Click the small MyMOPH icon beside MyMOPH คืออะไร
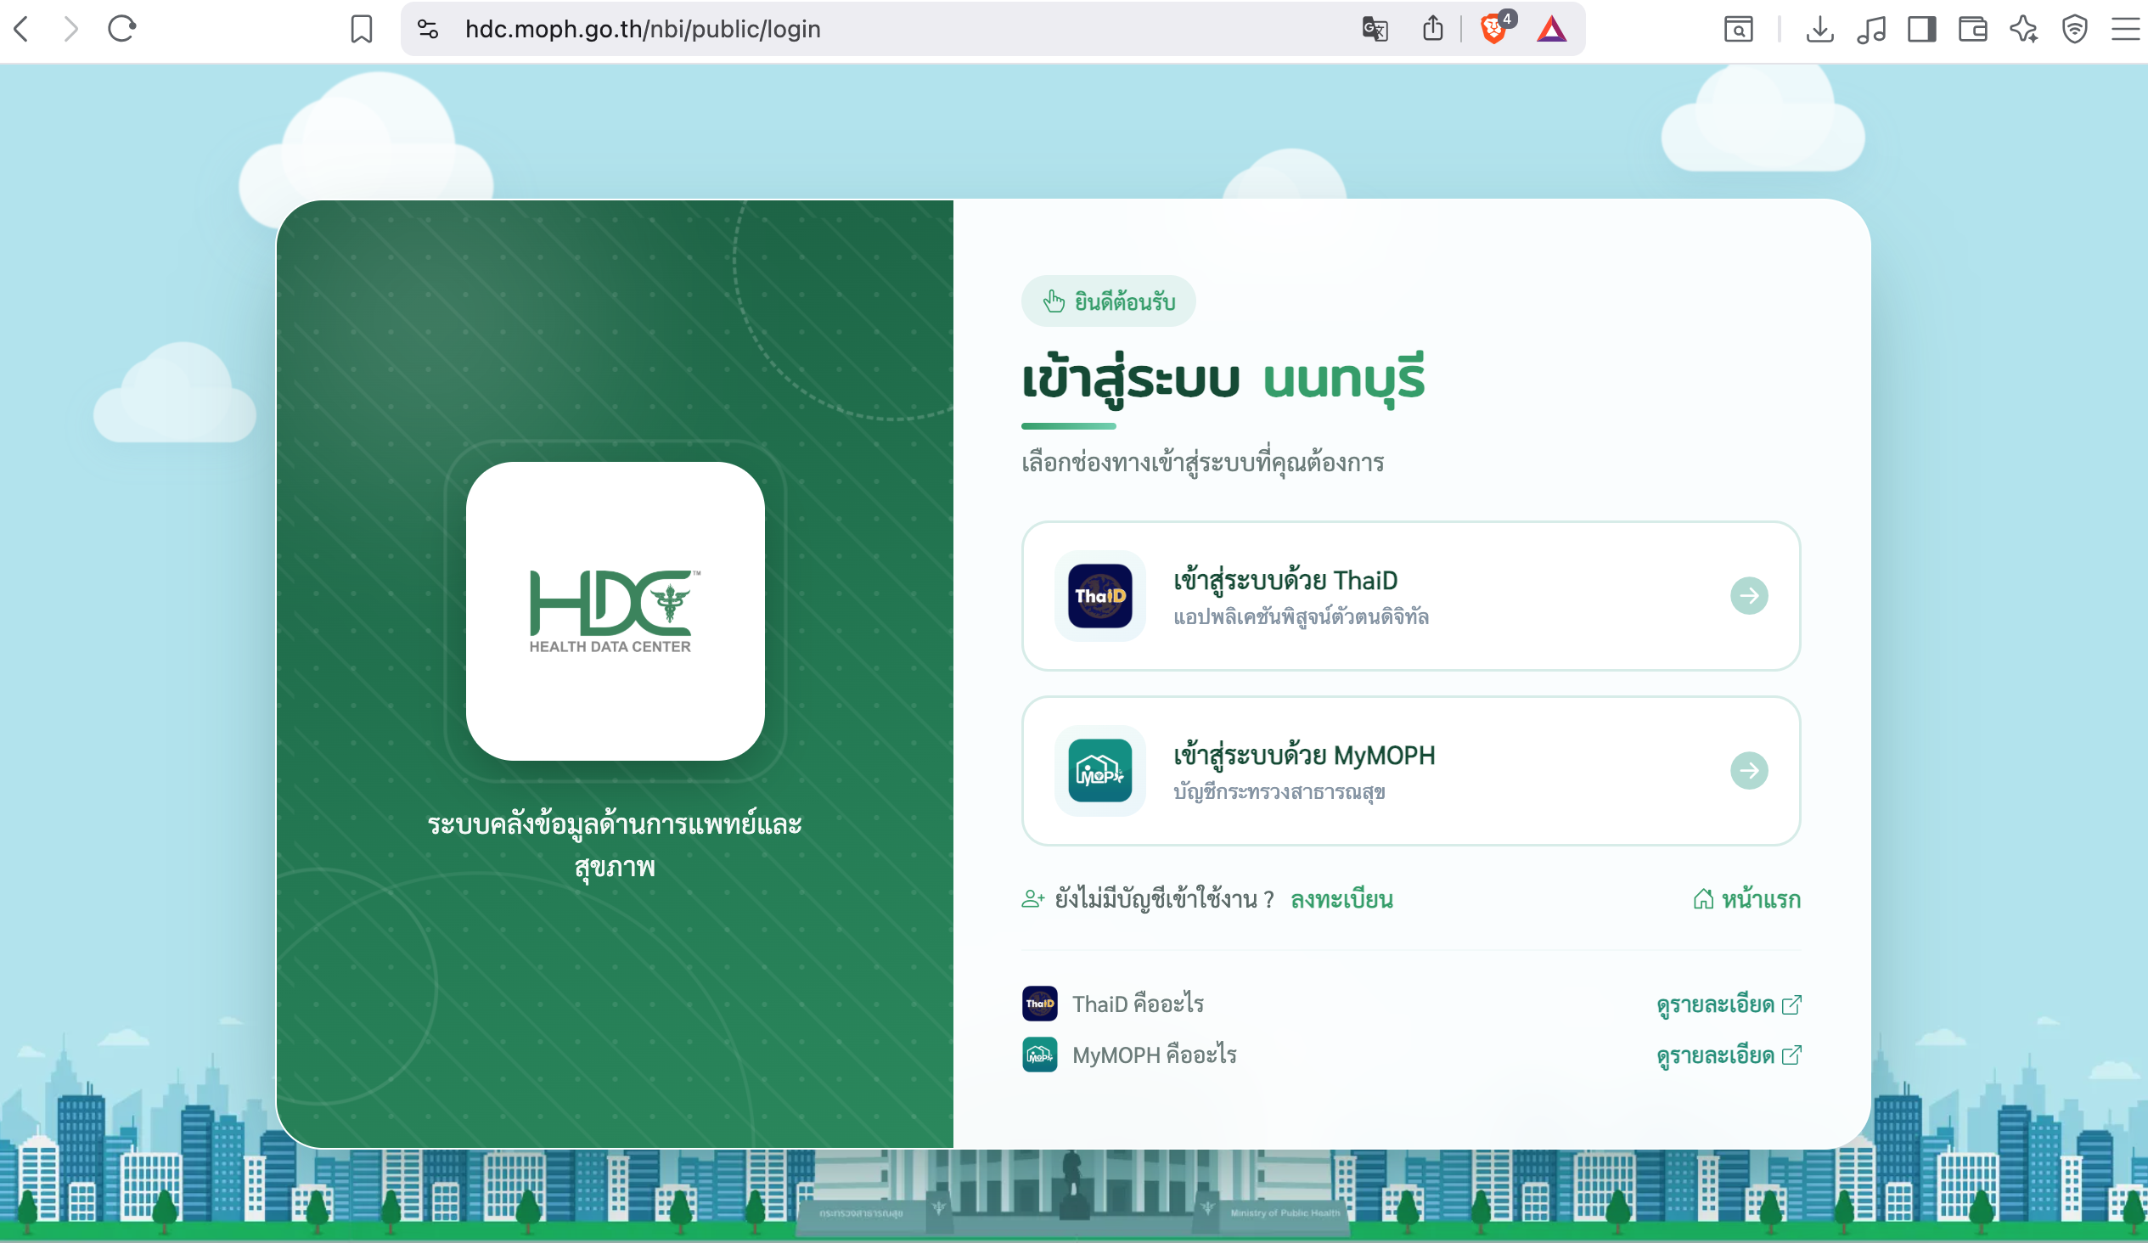The height and width of the screenshot is (1243, 2148). [x=1039, y=1055]
